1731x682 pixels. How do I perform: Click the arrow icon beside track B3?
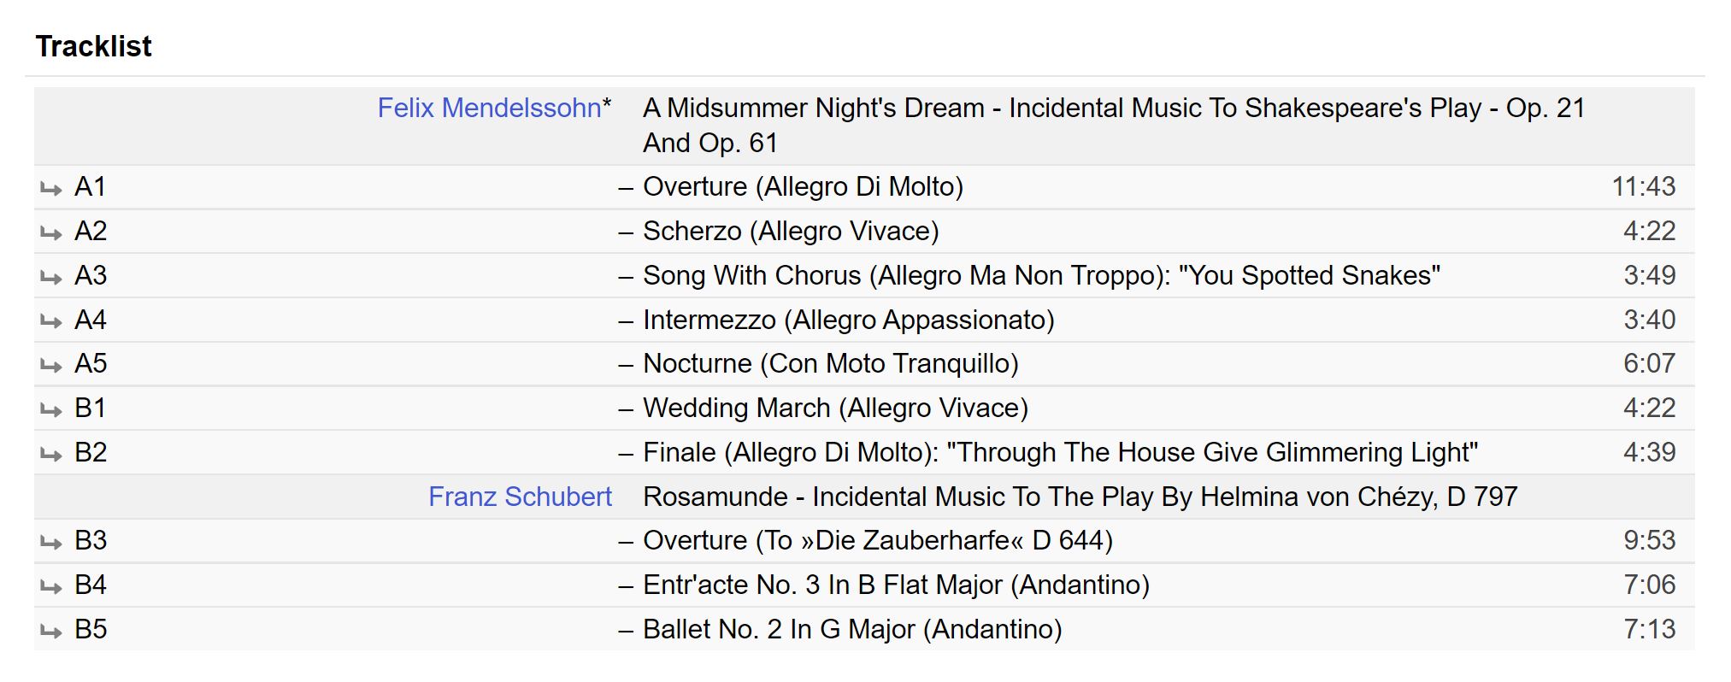pos(51,543)
